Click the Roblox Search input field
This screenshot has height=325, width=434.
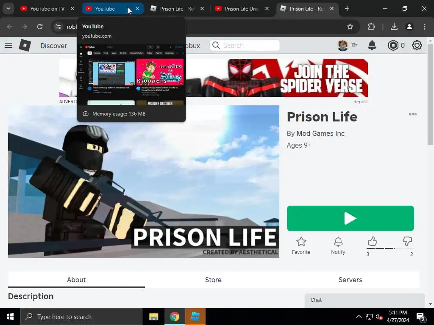coord(245,45)
